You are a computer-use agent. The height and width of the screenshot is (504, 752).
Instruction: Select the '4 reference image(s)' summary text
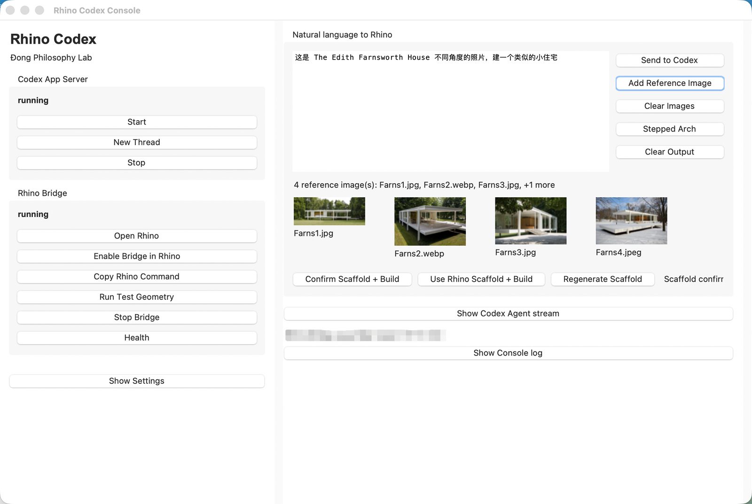424,185
